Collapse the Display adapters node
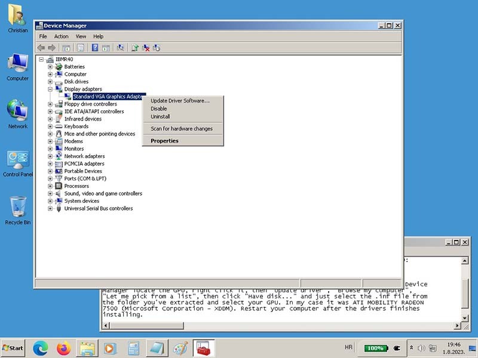 [50, 89]
